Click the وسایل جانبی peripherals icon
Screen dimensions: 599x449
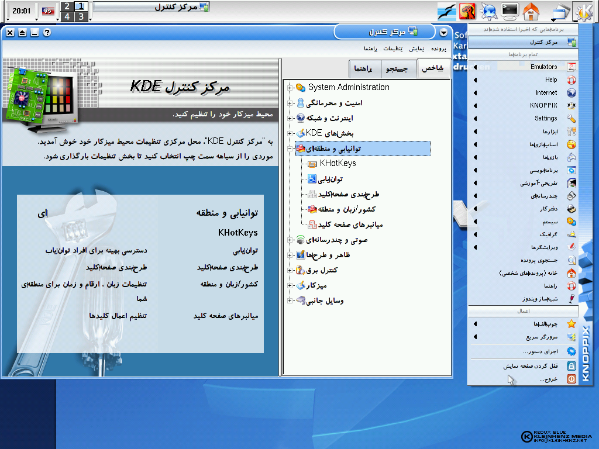point(301,301)
